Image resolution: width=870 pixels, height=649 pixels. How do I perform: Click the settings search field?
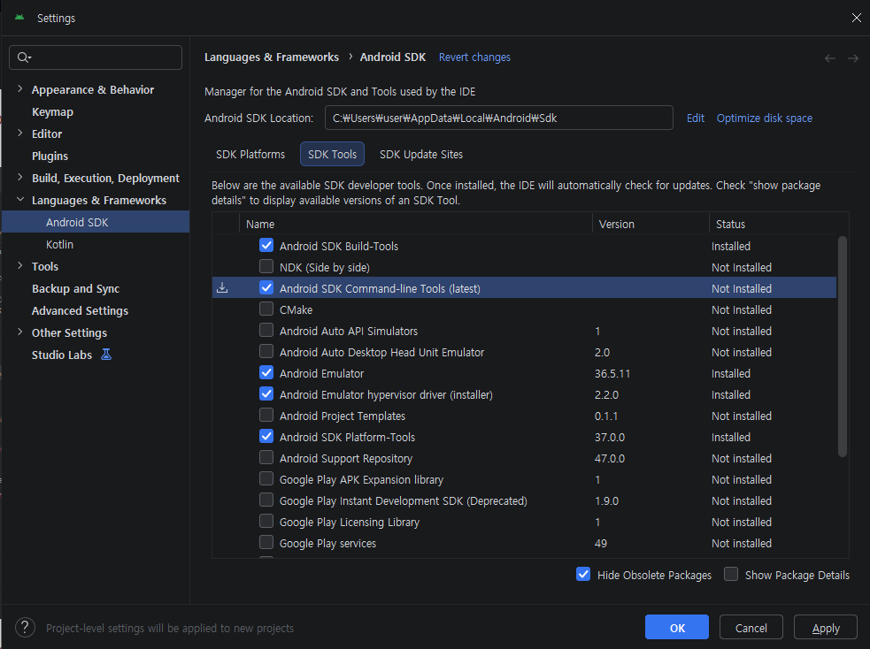tap(96, 57)
